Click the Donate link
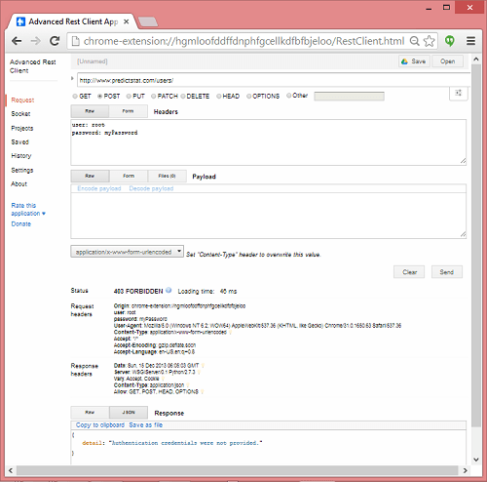487x482 pixels. click(x=21, y=224)
